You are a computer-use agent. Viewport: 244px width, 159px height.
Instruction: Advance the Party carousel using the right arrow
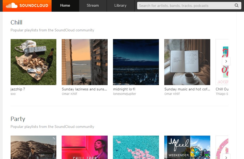226,157
